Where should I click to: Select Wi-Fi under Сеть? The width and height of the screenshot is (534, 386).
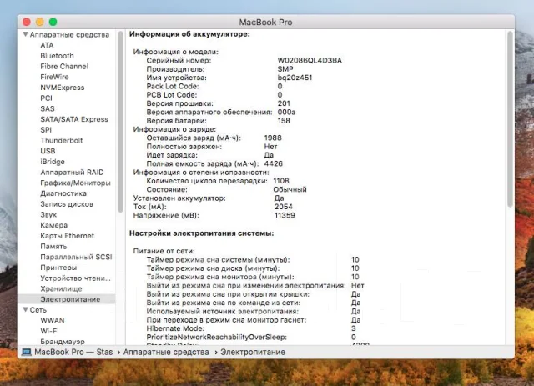pyautogui.click(x=49, y=331)
